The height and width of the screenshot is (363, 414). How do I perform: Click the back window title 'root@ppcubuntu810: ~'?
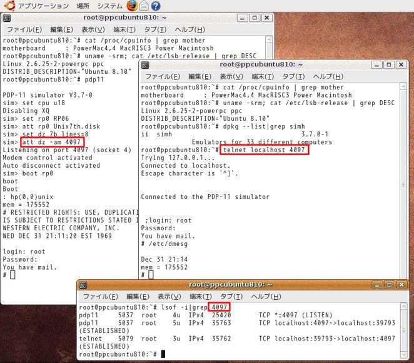tap(125, 18)
